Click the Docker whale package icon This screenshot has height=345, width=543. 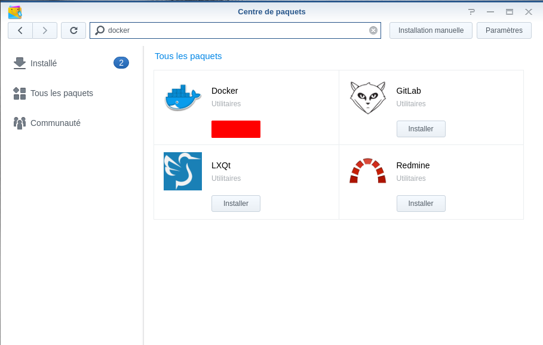click(x=183, y=98)
